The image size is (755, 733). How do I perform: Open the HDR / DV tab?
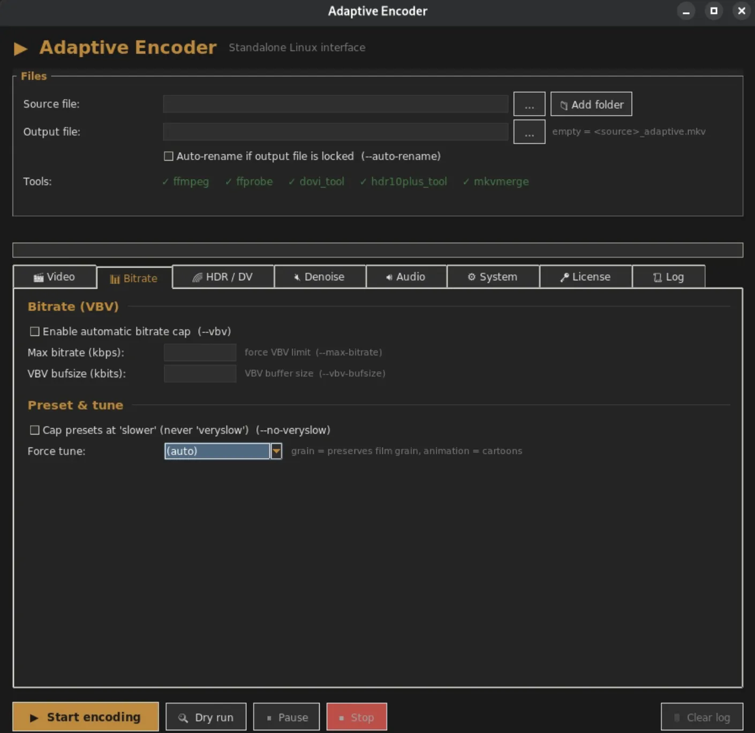click(223, 277)
